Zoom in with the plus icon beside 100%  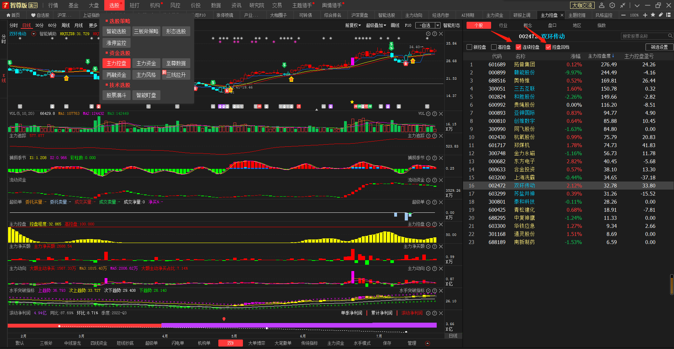pyautogui.click(x=645, y=15)
